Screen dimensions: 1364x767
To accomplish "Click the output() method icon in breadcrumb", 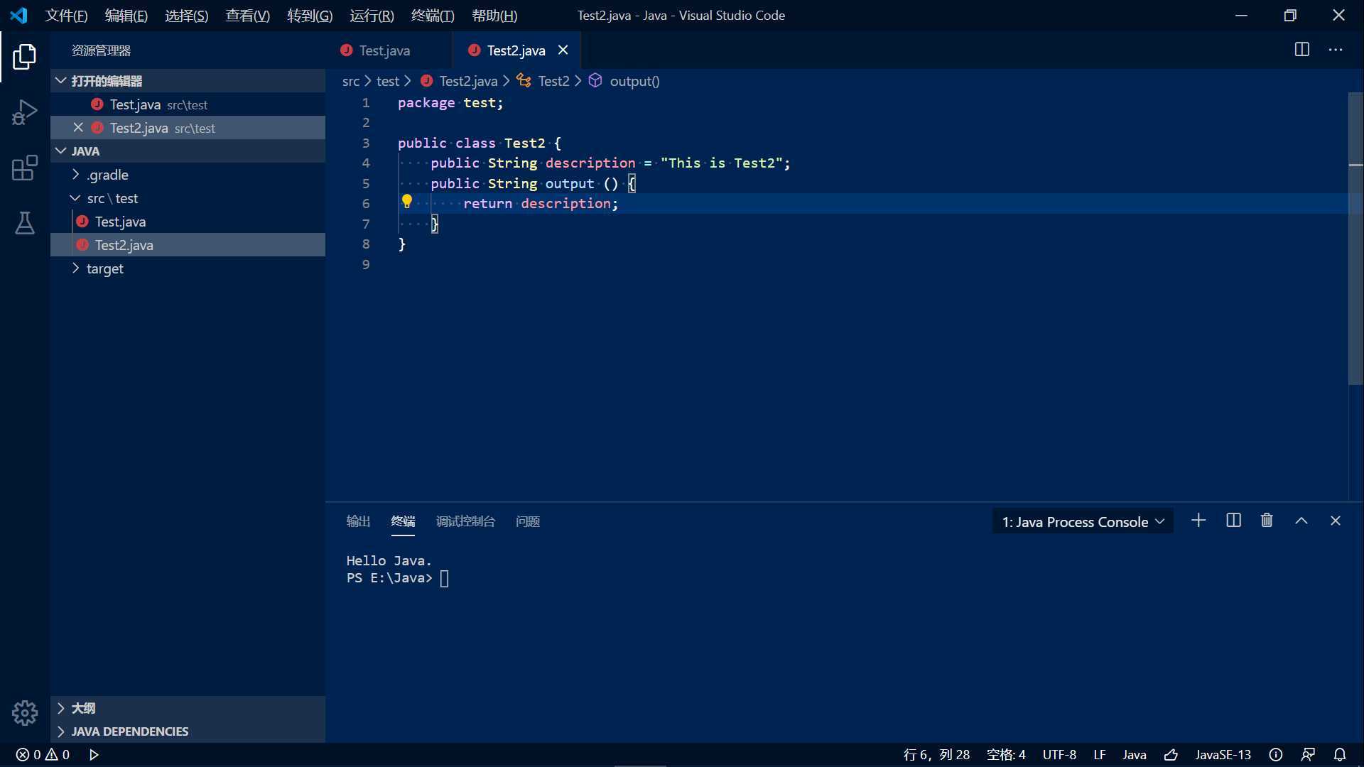I will click(x=595, y=80).
